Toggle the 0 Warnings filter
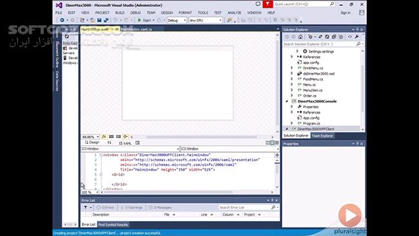This screenshot has height=236, width=419. tap(132, 208)
